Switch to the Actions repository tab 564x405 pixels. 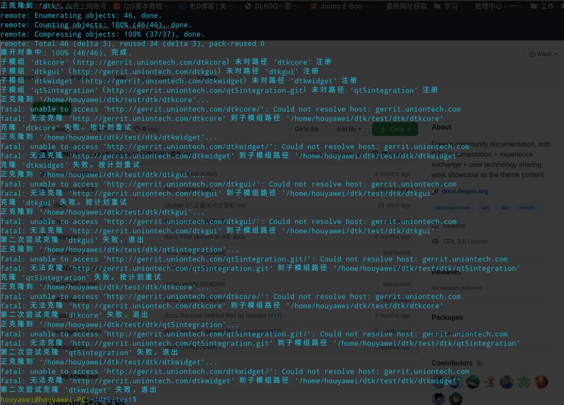click(x=76, y=78)
